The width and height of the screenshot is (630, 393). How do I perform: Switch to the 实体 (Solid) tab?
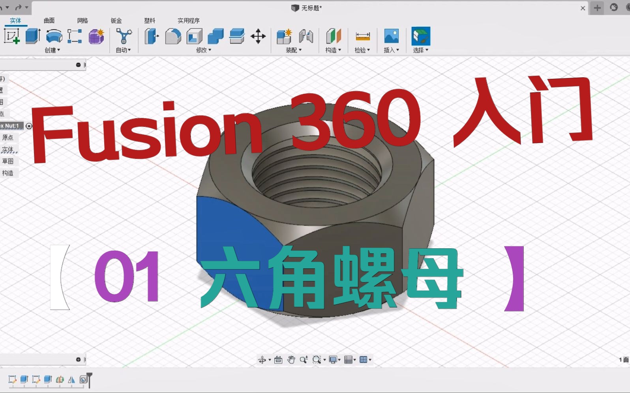tap(15, 20)
